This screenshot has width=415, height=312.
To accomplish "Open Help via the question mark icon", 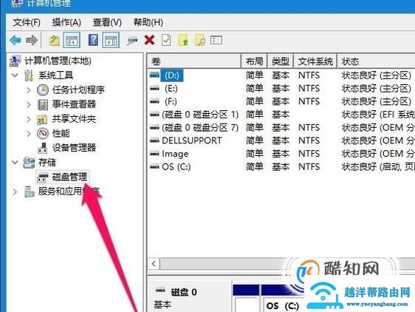I will tap(93, 40).
